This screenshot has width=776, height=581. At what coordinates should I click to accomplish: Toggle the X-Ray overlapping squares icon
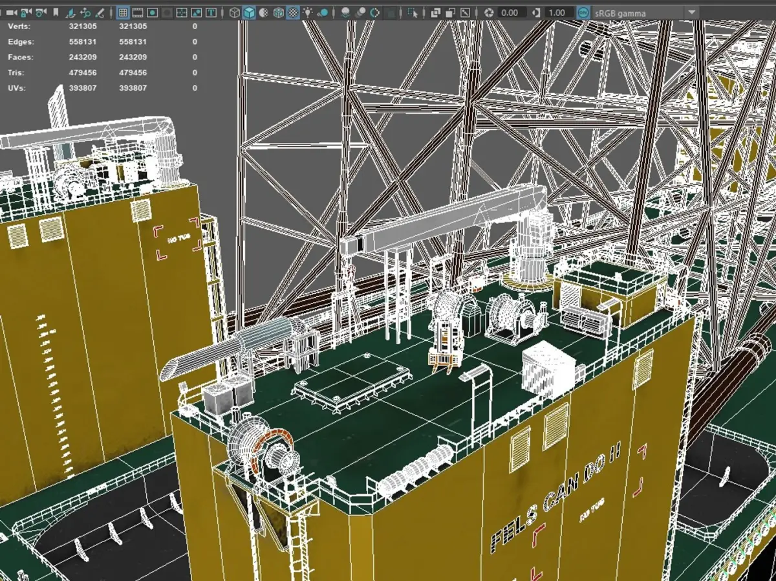pos(435,12)
